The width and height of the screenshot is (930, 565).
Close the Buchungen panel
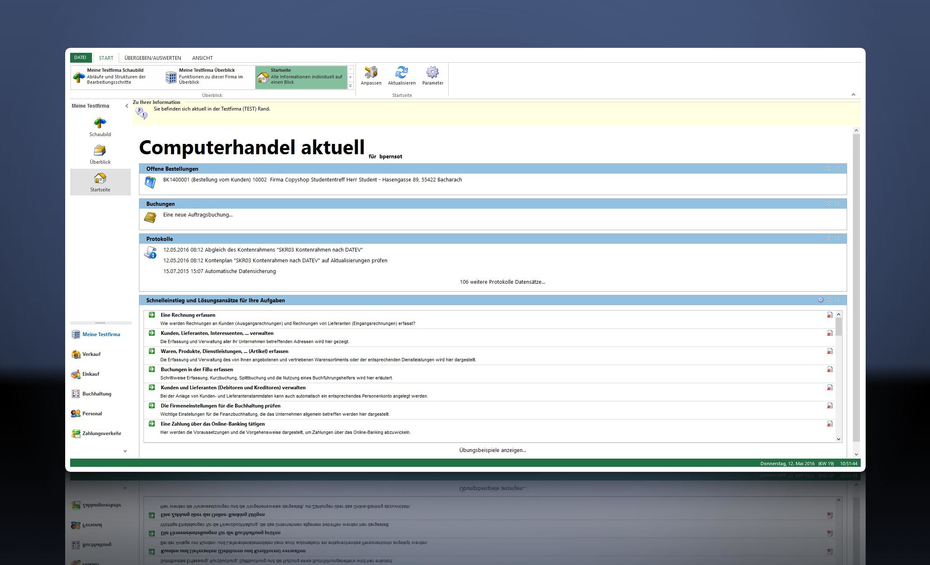[837, 203]
